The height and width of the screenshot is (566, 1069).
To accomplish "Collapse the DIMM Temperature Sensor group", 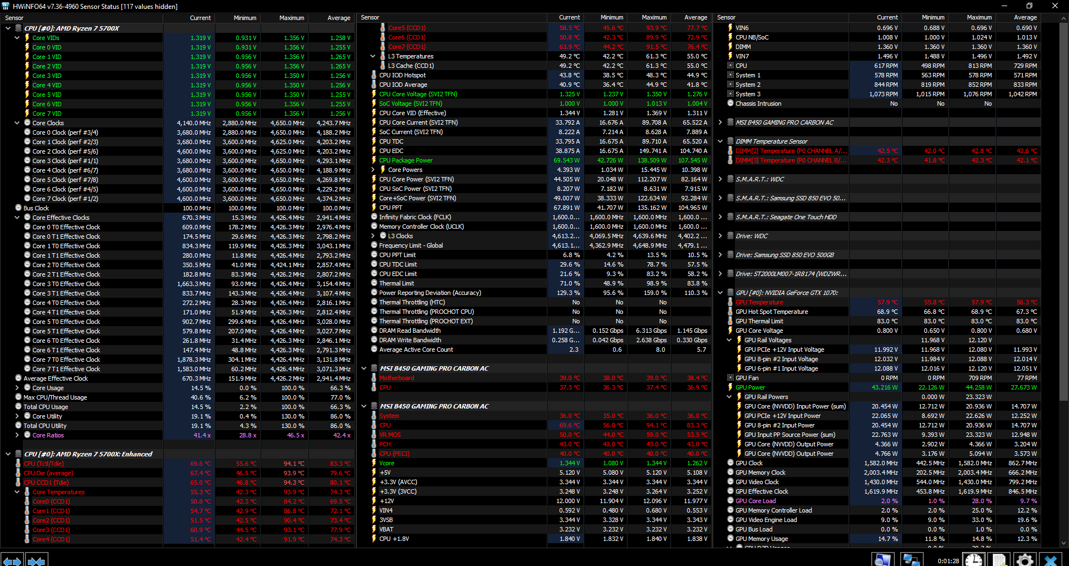I will click(720, 141).
